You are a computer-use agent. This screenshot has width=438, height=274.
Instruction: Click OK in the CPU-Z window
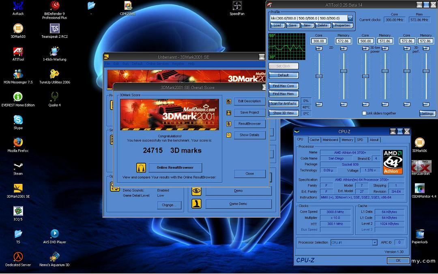point(398,261)
